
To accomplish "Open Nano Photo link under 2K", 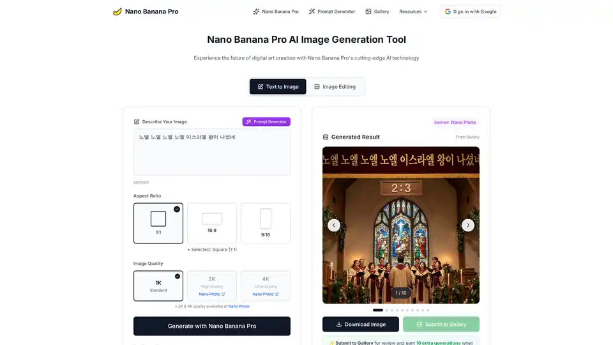I will (x=212, y=294).
